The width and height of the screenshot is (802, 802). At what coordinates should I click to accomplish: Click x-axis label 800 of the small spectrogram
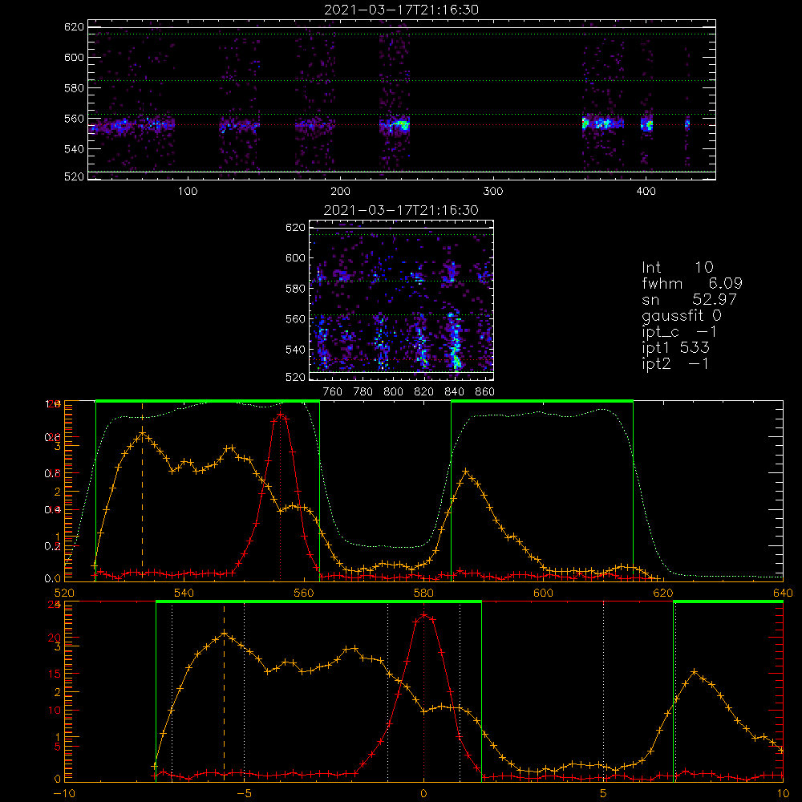tap(393, 392)
